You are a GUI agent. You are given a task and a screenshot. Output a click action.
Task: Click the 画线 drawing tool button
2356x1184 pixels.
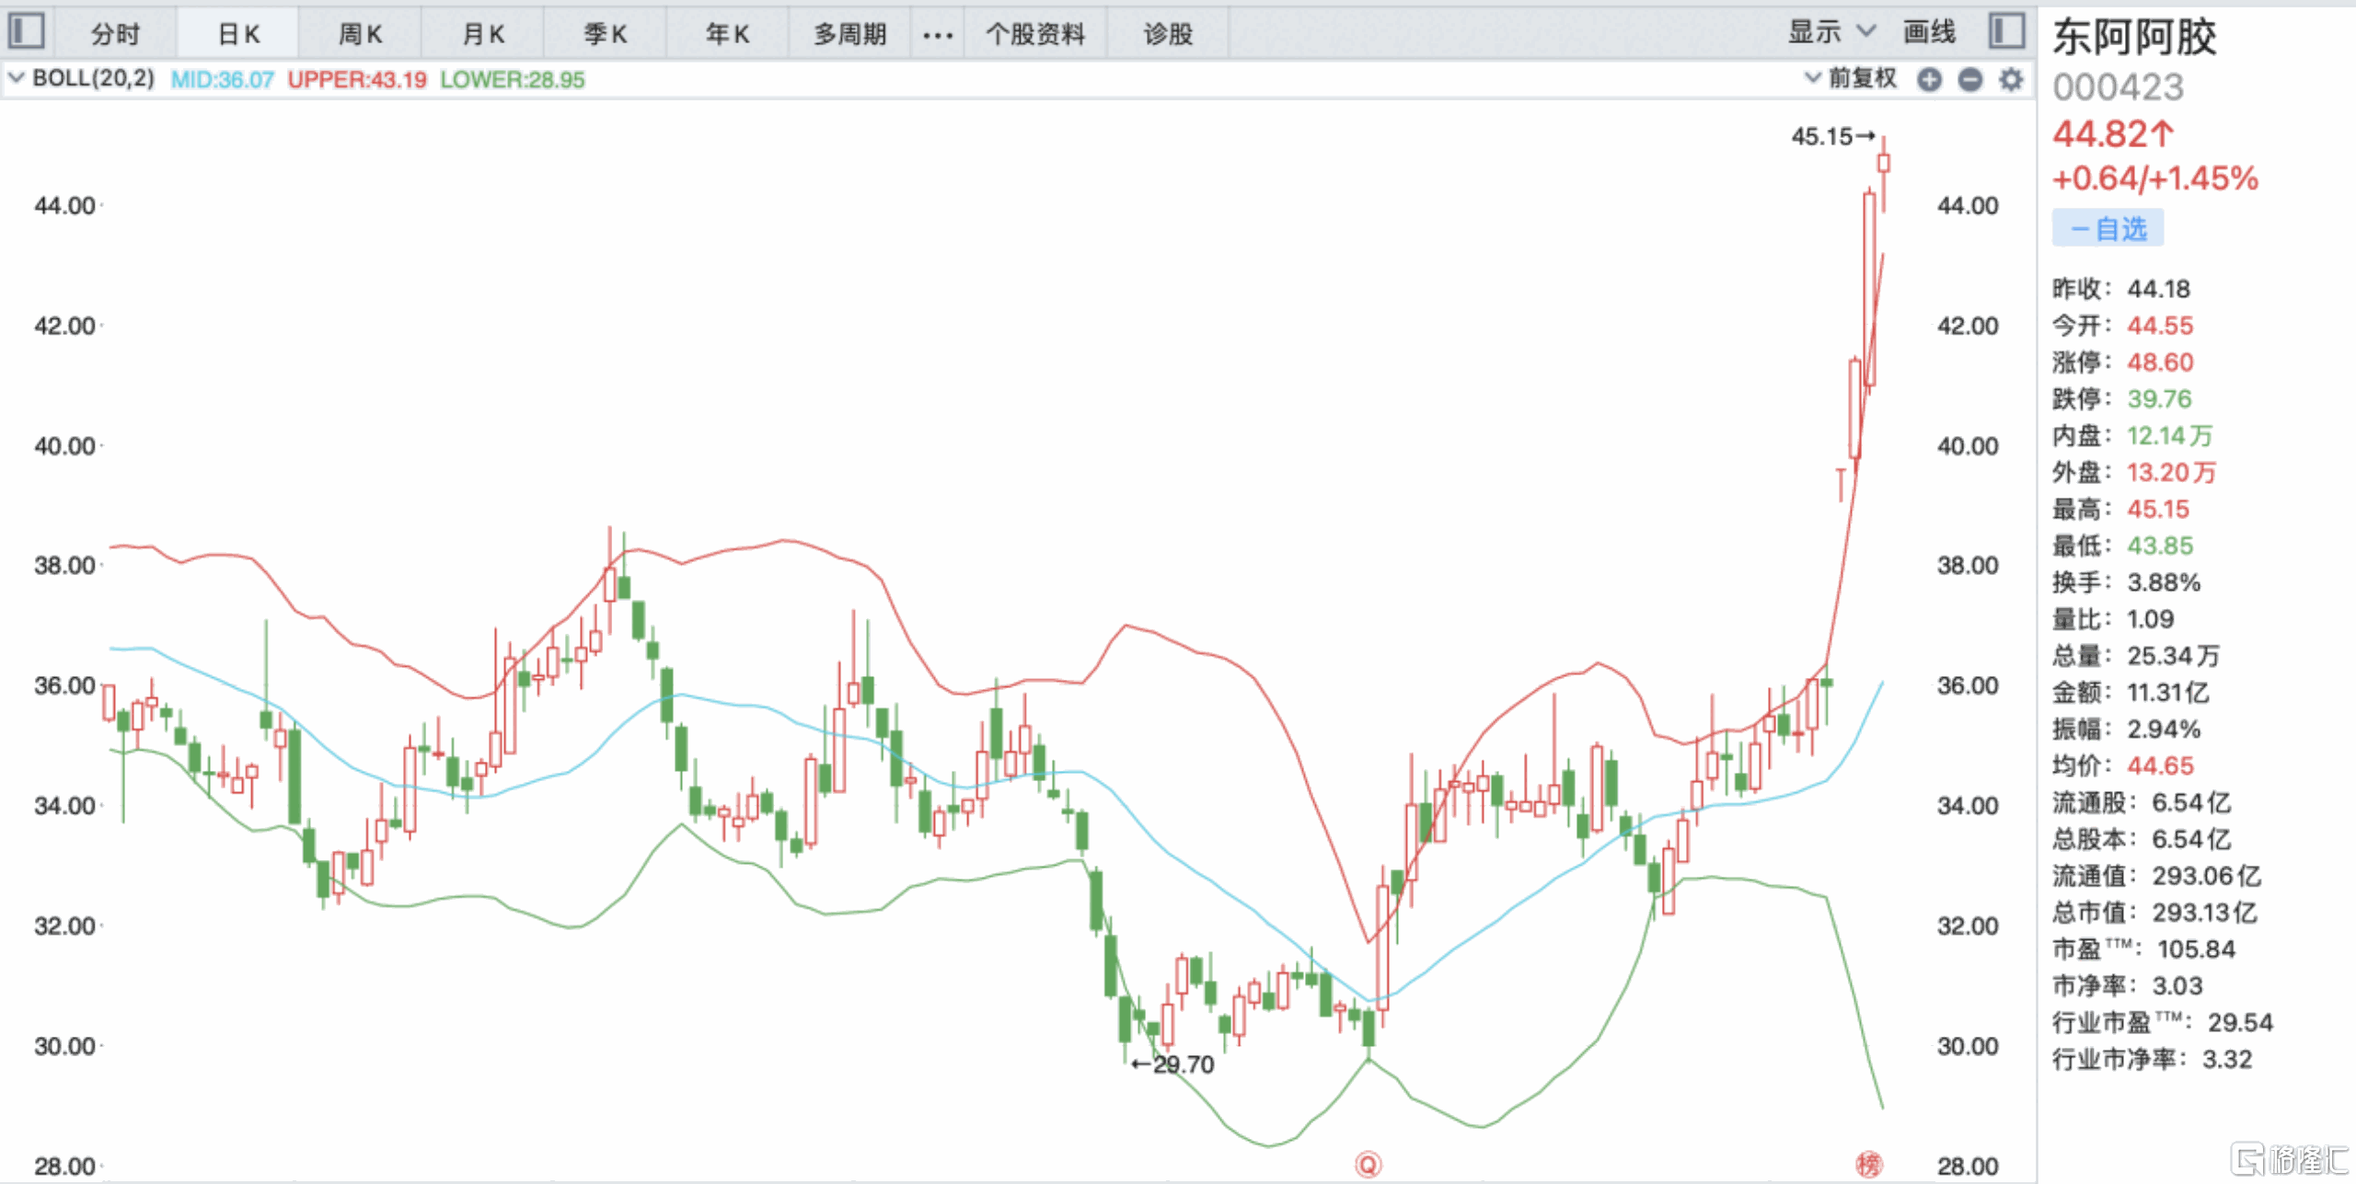[1929, 32]
